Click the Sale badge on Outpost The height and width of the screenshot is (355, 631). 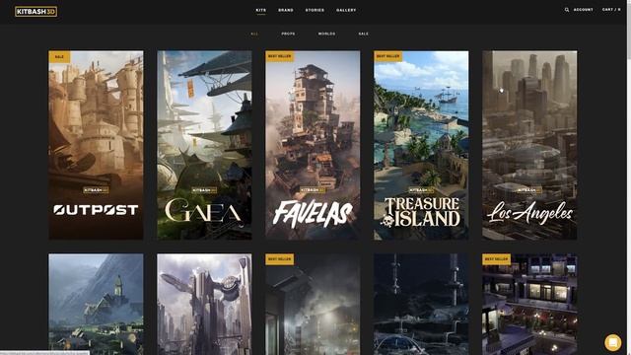(59, 57)
